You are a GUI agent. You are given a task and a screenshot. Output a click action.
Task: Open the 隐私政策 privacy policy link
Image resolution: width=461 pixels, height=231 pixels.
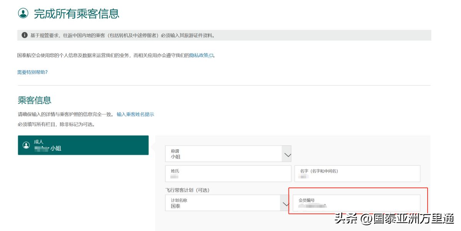pyautogui.click(x=199, y=55)
